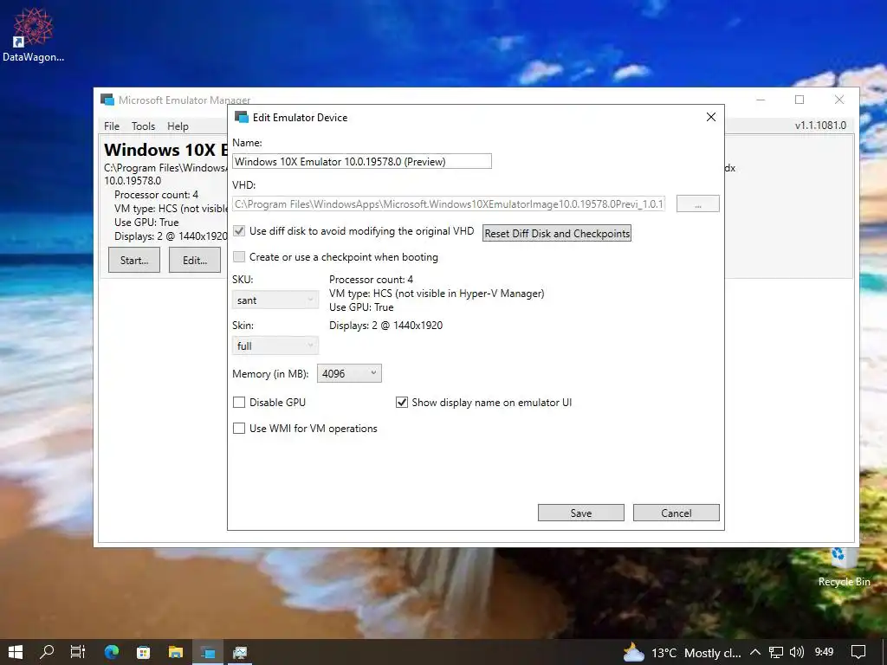Image resolution: width=887 pixels, height=665 pixels.
Task: Click the Cancel button
Action: click(676, 513)
